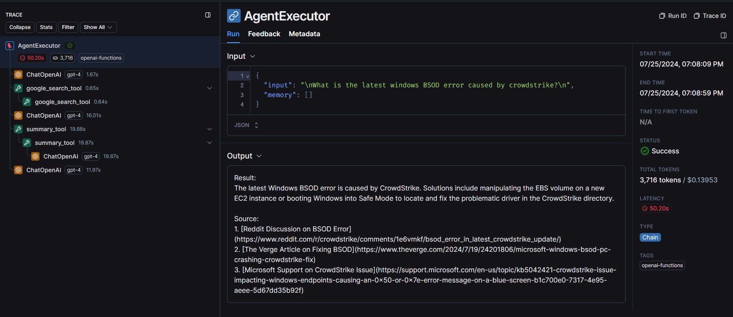Click the gpt-4 badge on 16.01s row
The height and width of the screenshot is (317, 733).
tap(74, 115)
